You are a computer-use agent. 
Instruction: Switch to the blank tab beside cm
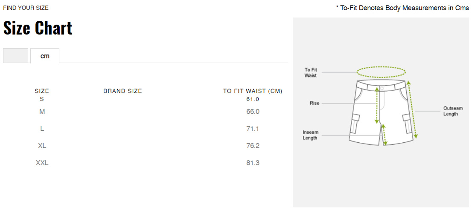(15, 56)
